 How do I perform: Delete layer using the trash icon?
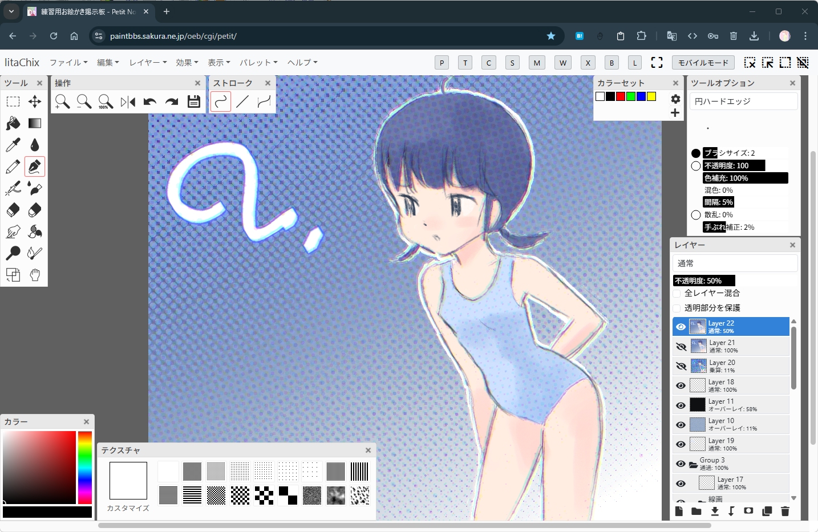(x=785, y=511)
